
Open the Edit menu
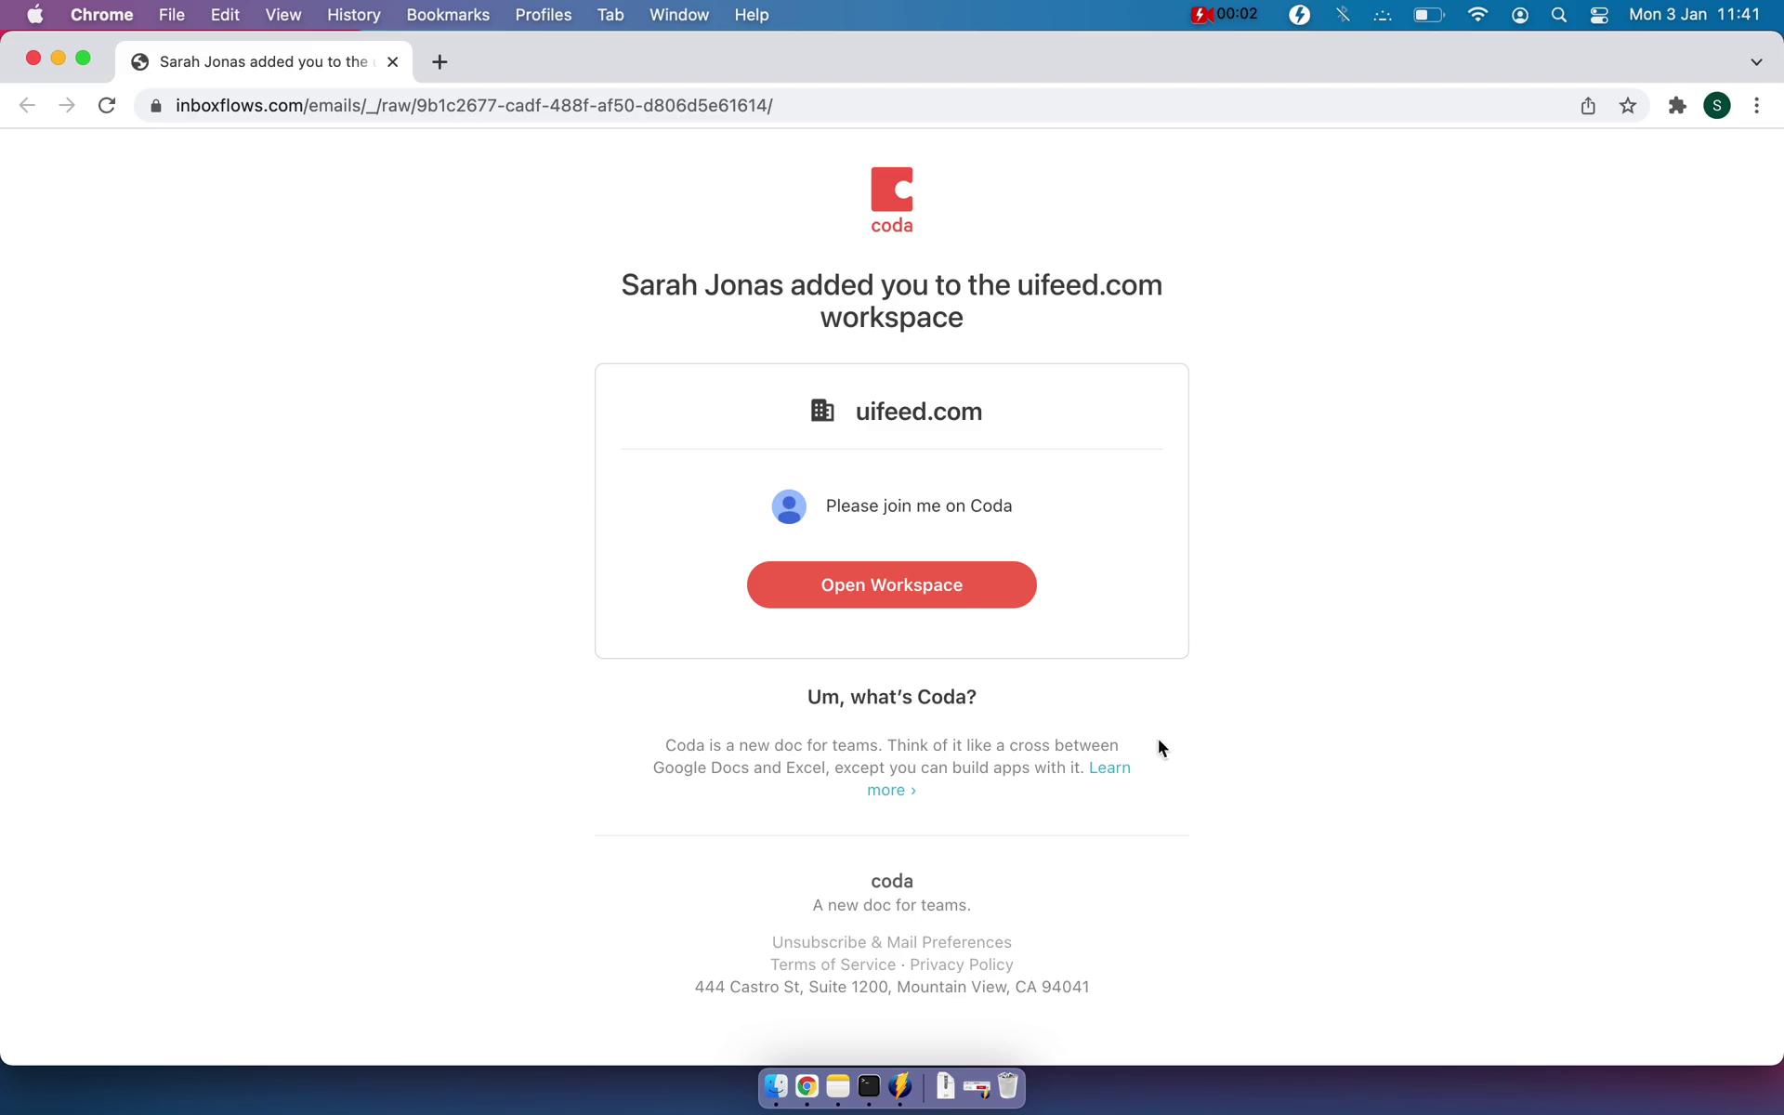225,15
